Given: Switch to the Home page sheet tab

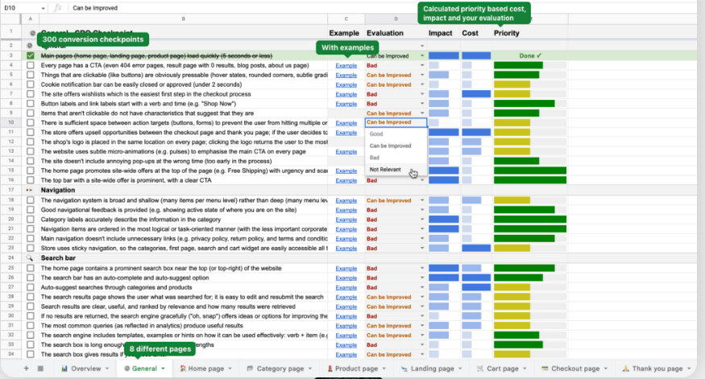Looking at the screenshot, I should (x=205, y=369).
